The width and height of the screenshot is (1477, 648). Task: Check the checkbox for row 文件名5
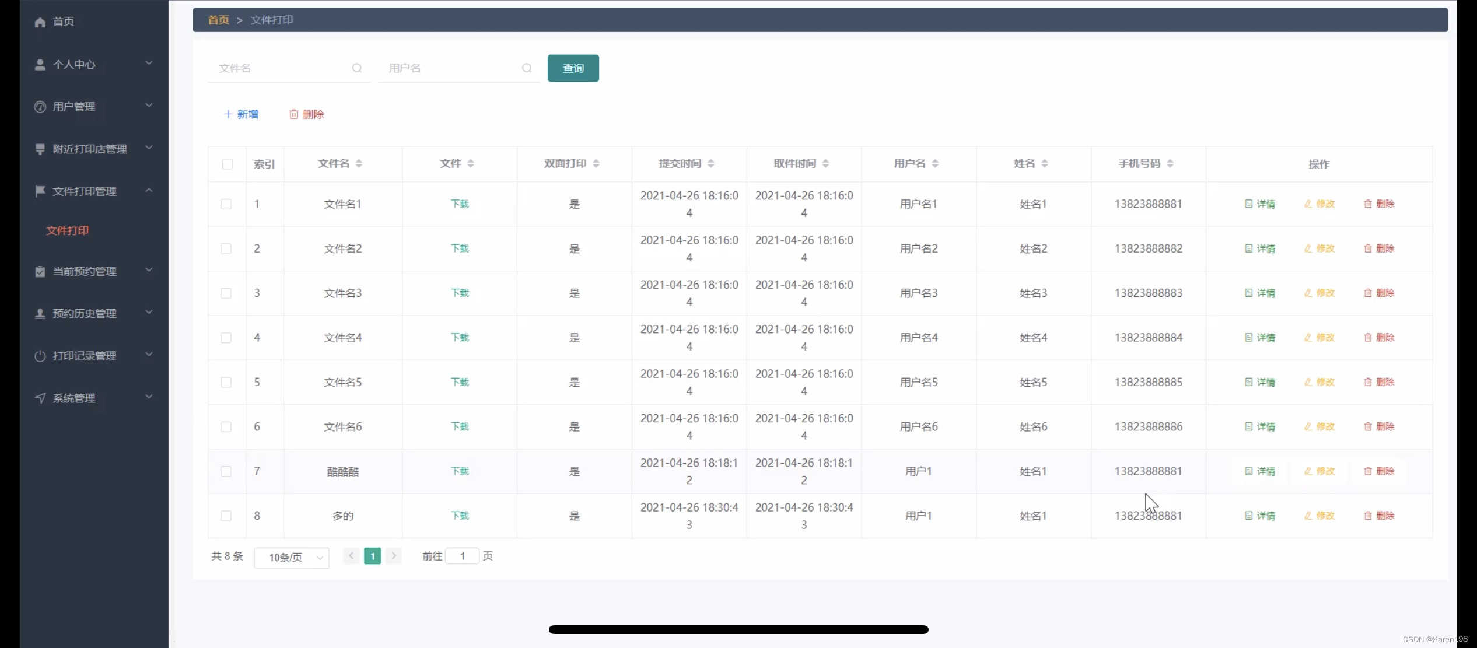click(226, 382)
